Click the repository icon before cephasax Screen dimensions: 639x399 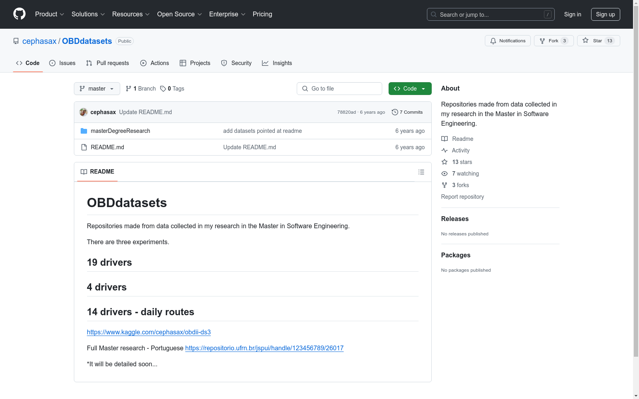tap(16, 41)
